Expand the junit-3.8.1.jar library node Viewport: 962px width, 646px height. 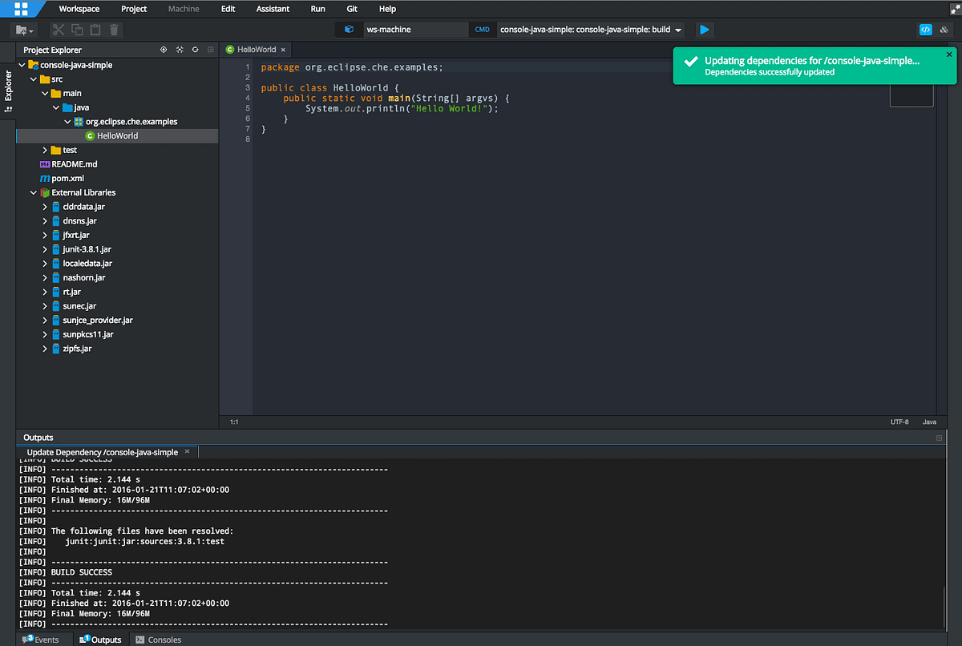pos(46,248)
